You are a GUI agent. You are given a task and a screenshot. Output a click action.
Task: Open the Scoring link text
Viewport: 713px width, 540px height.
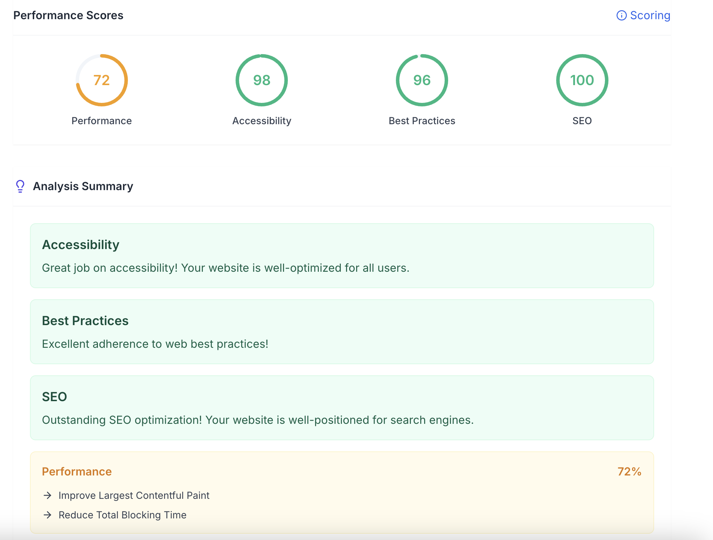point(650,15)
